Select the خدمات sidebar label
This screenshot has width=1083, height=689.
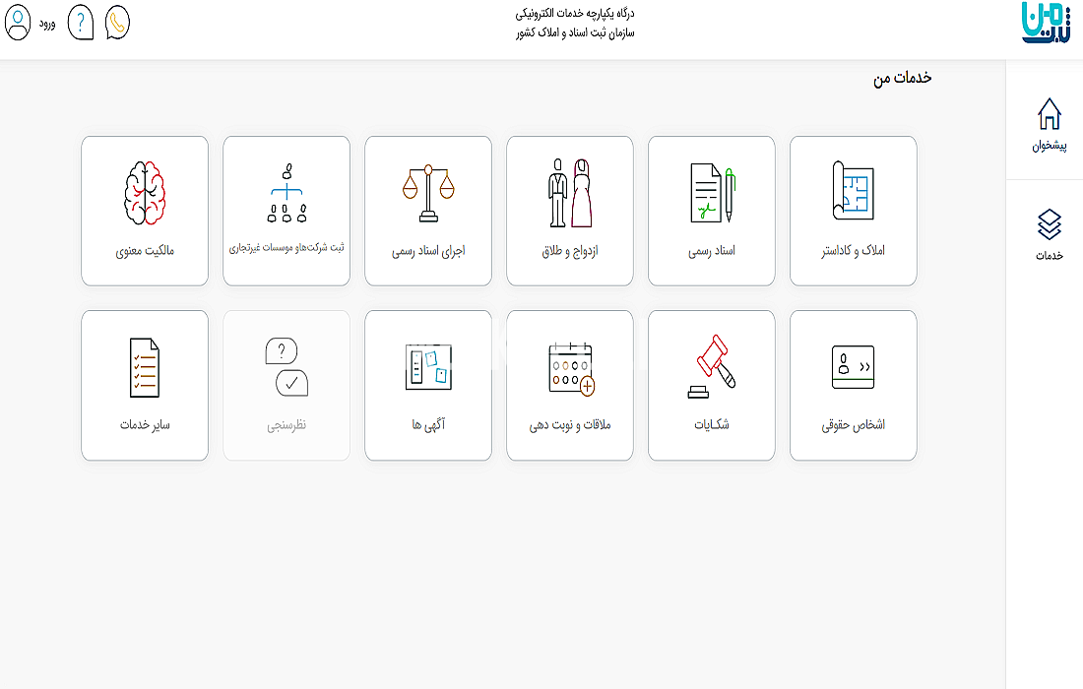[1050, 256]
